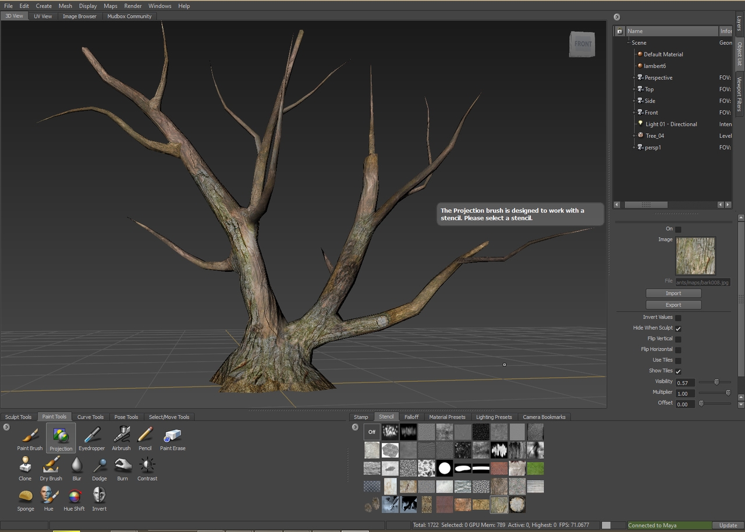Open the Material Presets tab
745x532 pixels.
tap(447, 417)
